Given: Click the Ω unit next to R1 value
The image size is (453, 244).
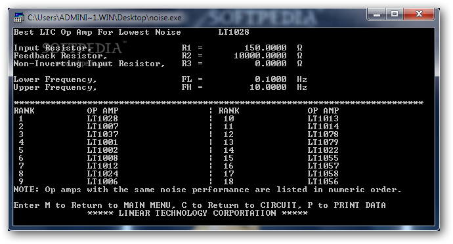Looking at the screenshot, I should [299, 48].
